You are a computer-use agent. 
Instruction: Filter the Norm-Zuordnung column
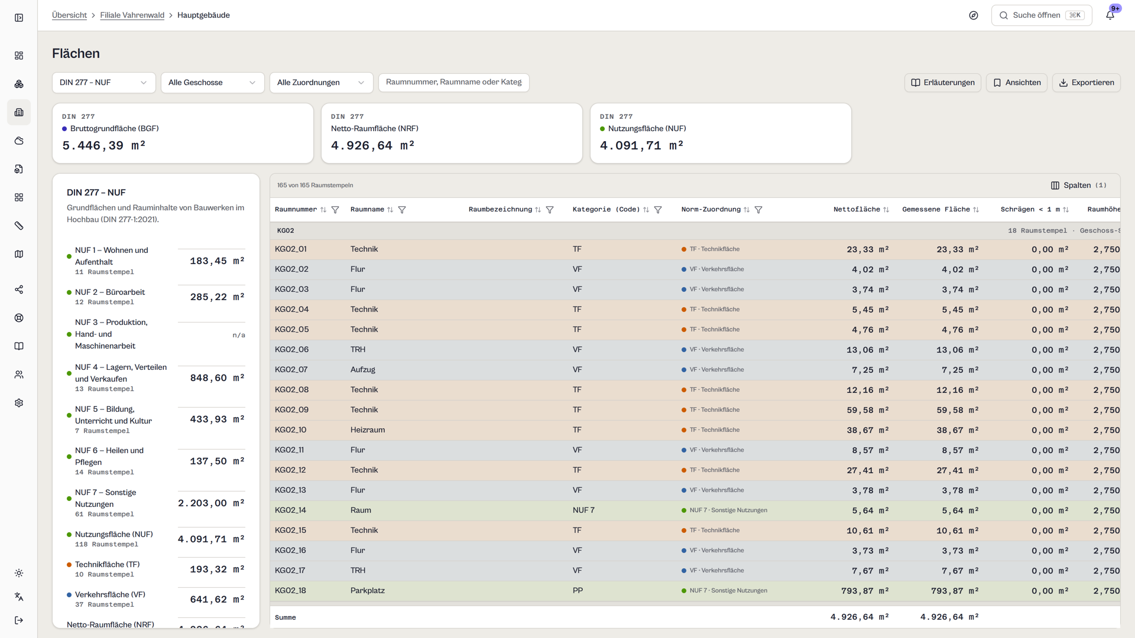tap(758, 210)
